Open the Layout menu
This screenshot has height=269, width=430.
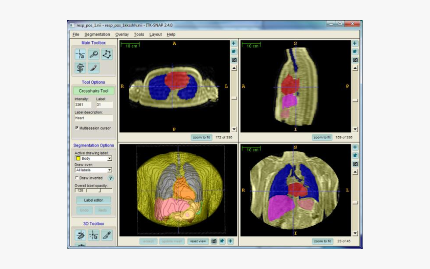tap(156, 35)
